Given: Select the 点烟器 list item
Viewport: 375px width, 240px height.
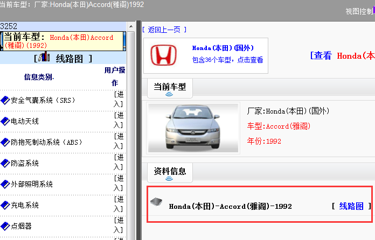Looking at the screenshot, I should [x=21, y=226].
